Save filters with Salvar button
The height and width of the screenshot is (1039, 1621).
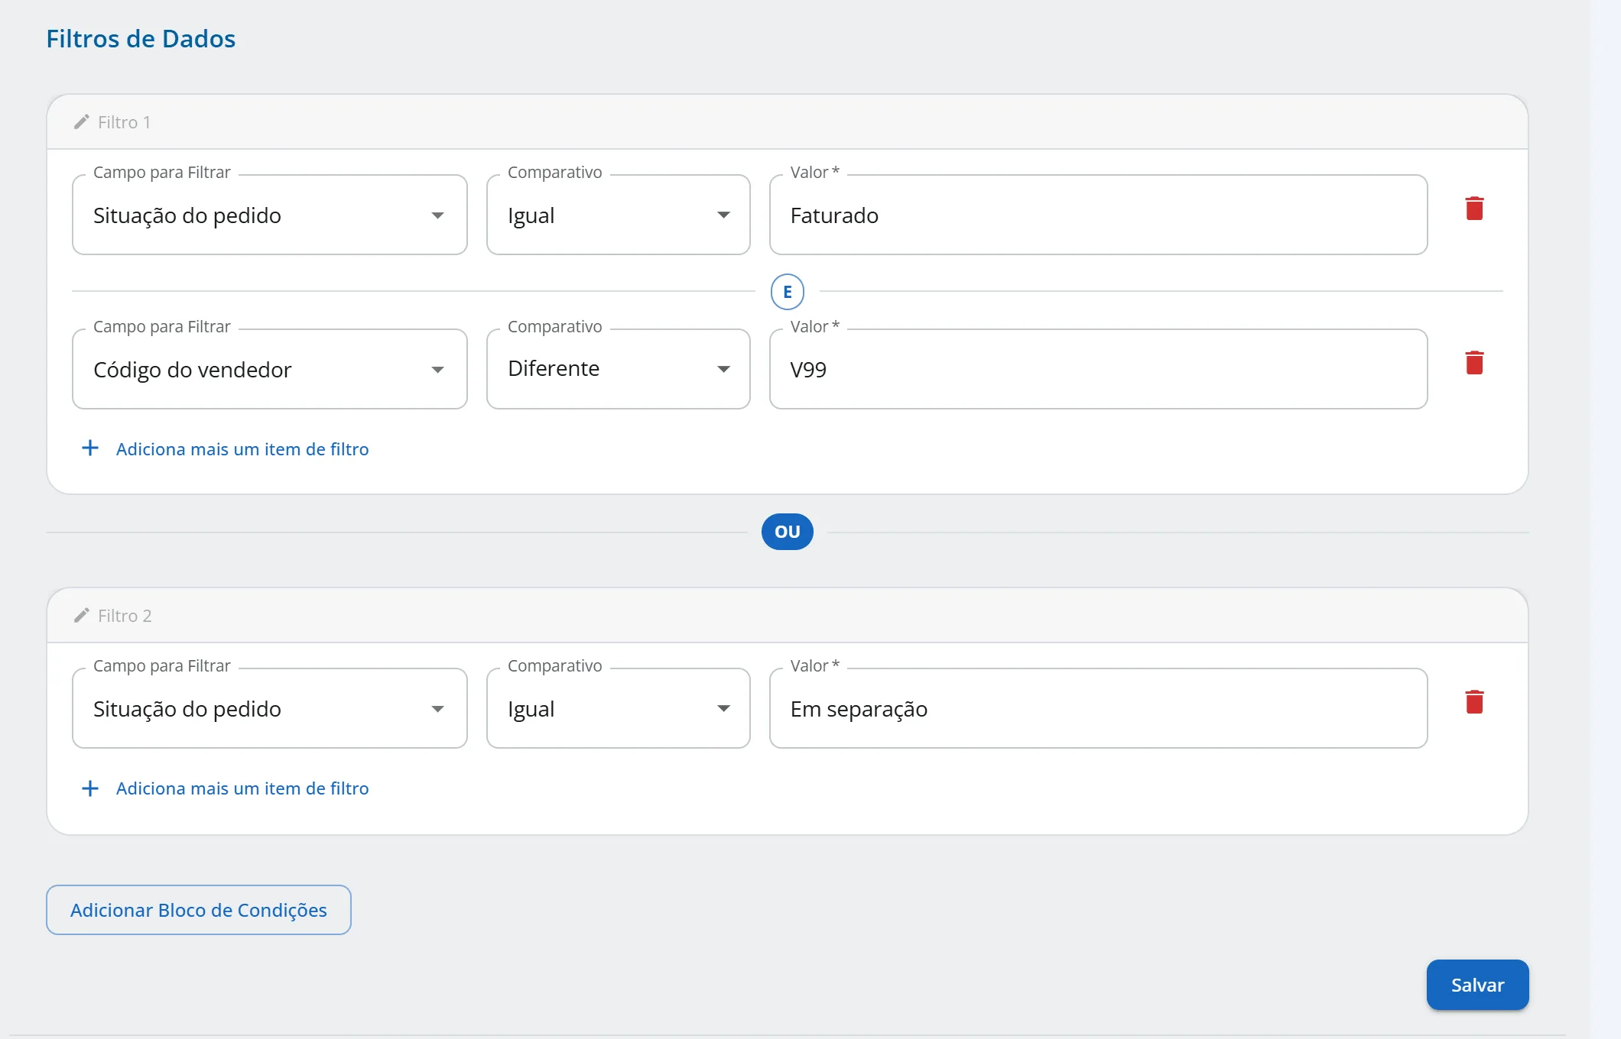pyautogui.click(x=1477, y=985)
